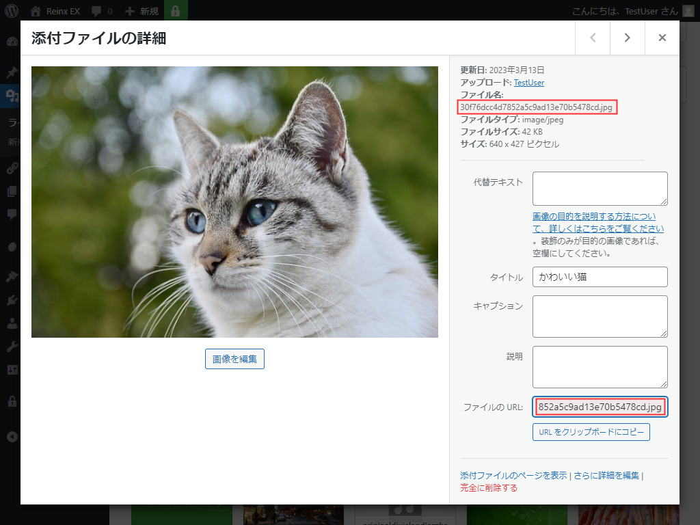
Task: Open the Comments speech icon in sidebar
Action: 12,215
